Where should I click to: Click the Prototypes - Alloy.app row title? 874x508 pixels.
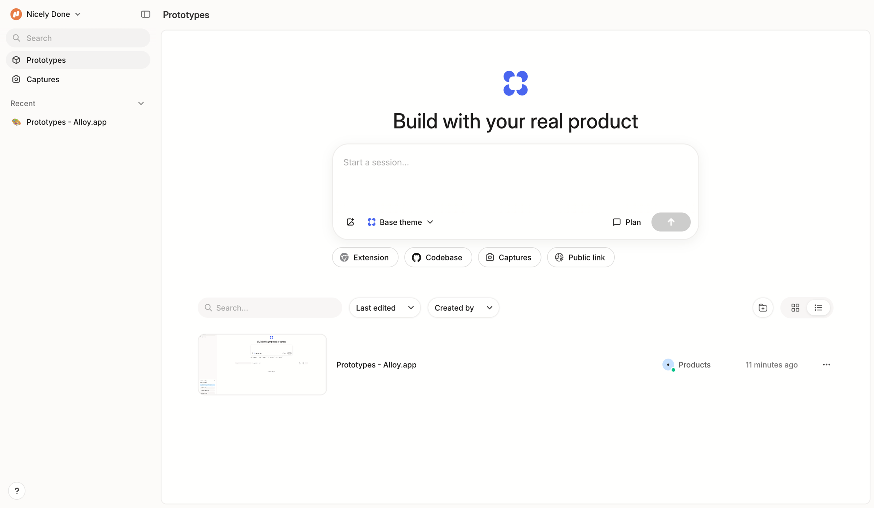[376, 365]
